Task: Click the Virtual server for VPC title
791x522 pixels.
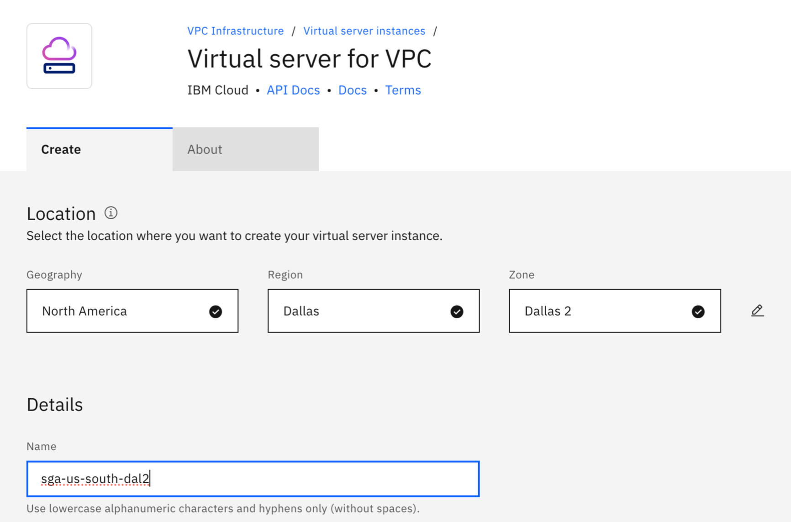Action: [309, 59]
